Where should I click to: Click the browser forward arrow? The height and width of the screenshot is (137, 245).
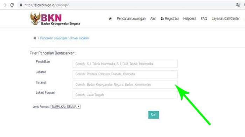pyautogui.click(x=5, y=5)
